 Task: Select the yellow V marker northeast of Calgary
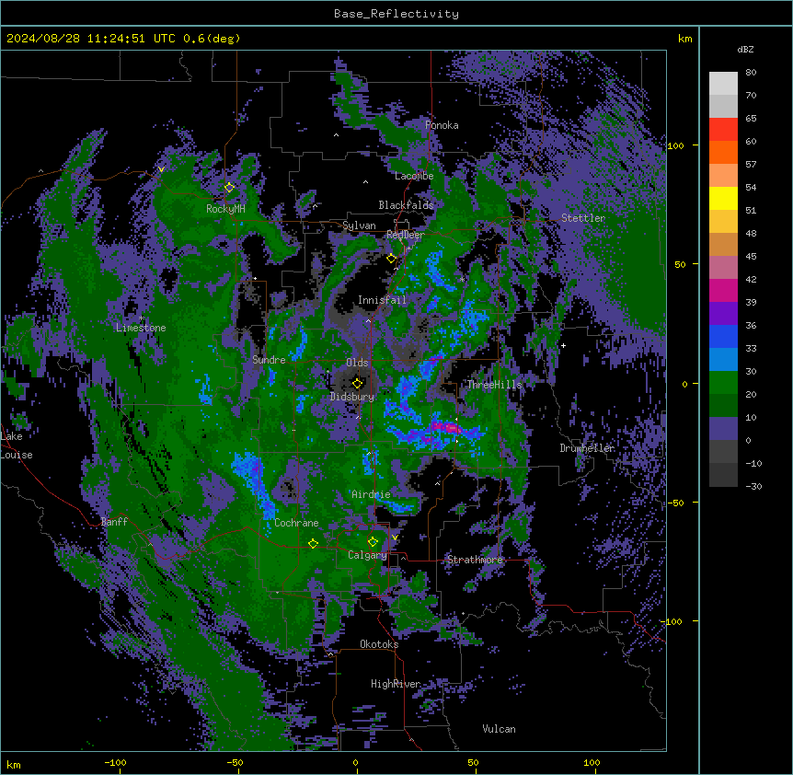pyautogui.click(x=395, y=538)
